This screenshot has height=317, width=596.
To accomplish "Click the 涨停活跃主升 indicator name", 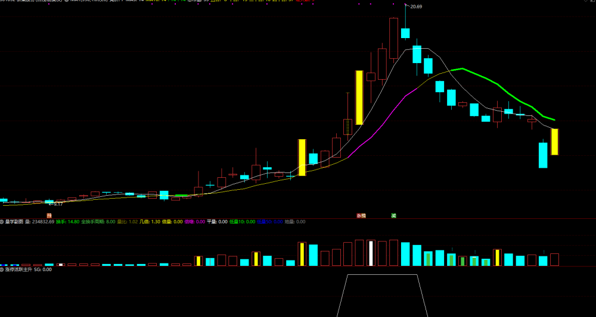I will (x=18, y=269).
